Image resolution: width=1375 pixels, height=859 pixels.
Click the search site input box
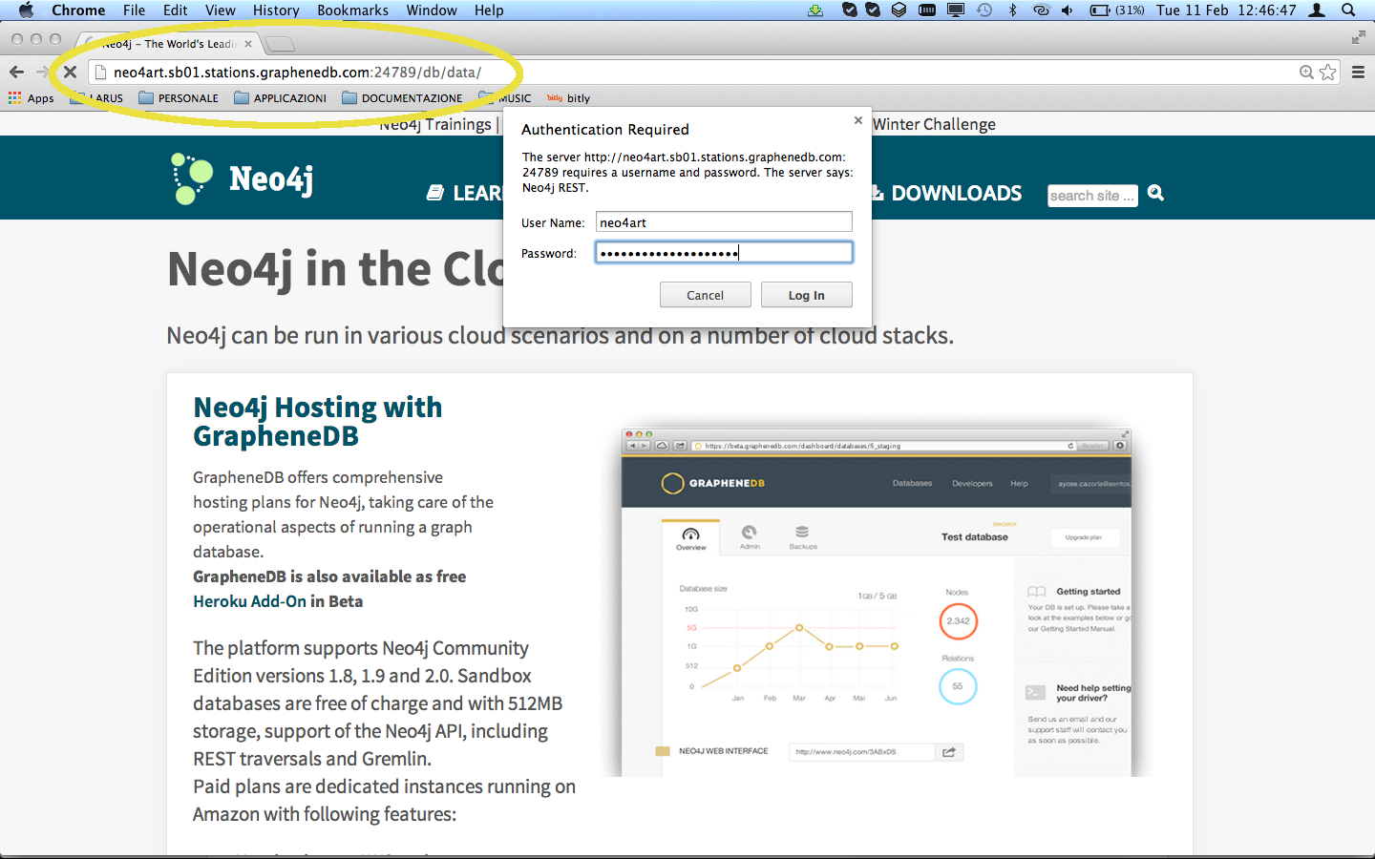(x=1092, y=196)
